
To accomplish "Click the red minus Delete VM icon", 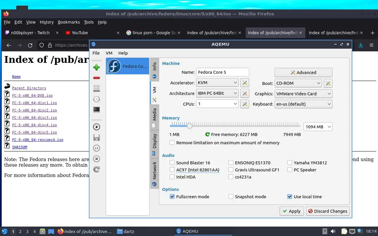I will click(x=96, y=78).
